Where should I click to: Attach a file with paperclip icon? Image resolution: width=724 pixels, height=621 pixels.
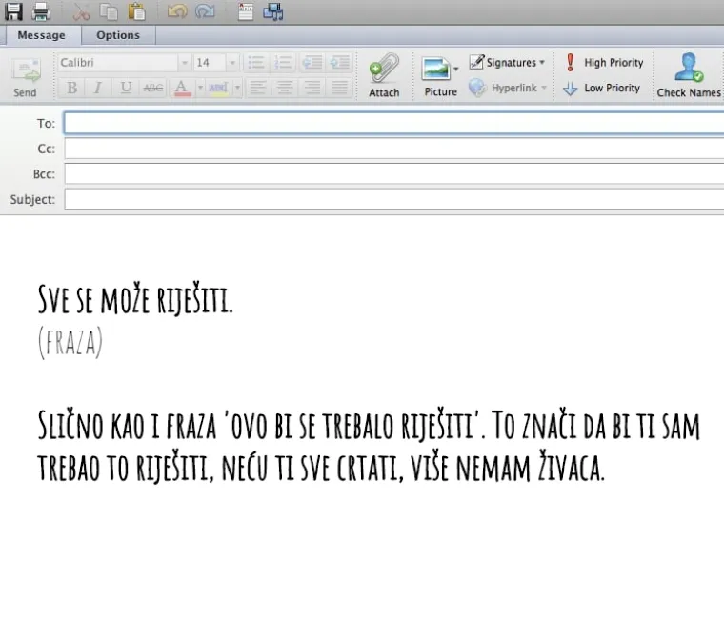coord(384,75)
